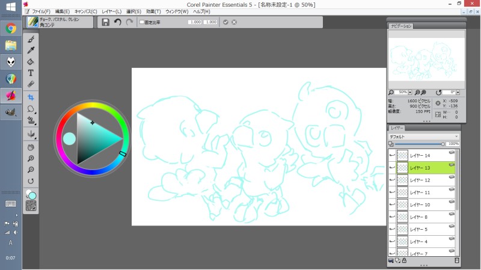Select layer レイヤー 10
The height and width of the screenshot is (270, 481).
[x=426, y=204]
